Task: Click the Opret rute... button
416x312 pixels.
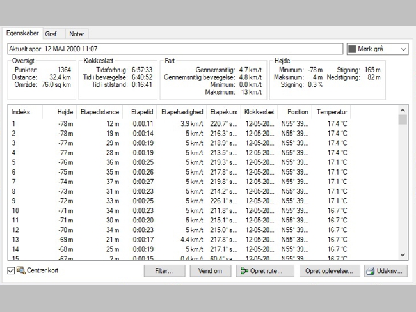Action: 265,271
